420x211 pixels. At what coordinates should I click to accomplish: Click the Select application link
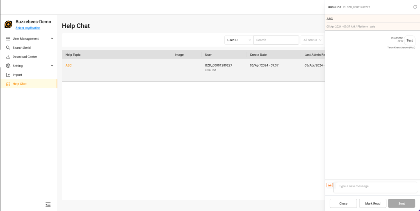(28, 28)
